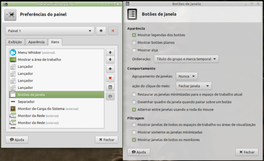This screenshot has width=264, height=161.
Task: Check Mostrar janelas de todos os espaços
Action: click(x=134, y=125)
